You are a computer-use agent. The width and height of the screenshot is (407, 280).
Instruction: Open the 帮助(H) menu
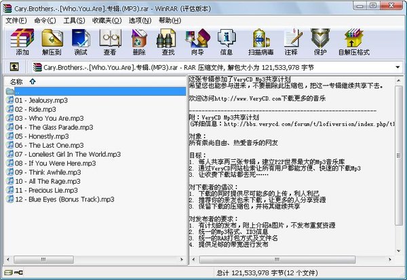click(170, 20)
